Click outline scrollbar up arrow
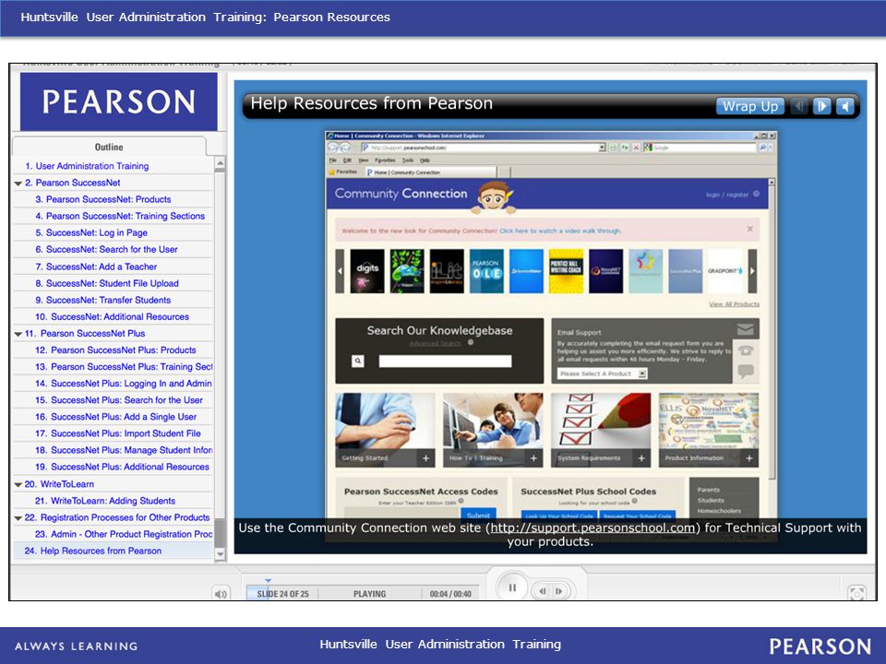This screenshot has width=886, height=664. click(x=220, y=164)
